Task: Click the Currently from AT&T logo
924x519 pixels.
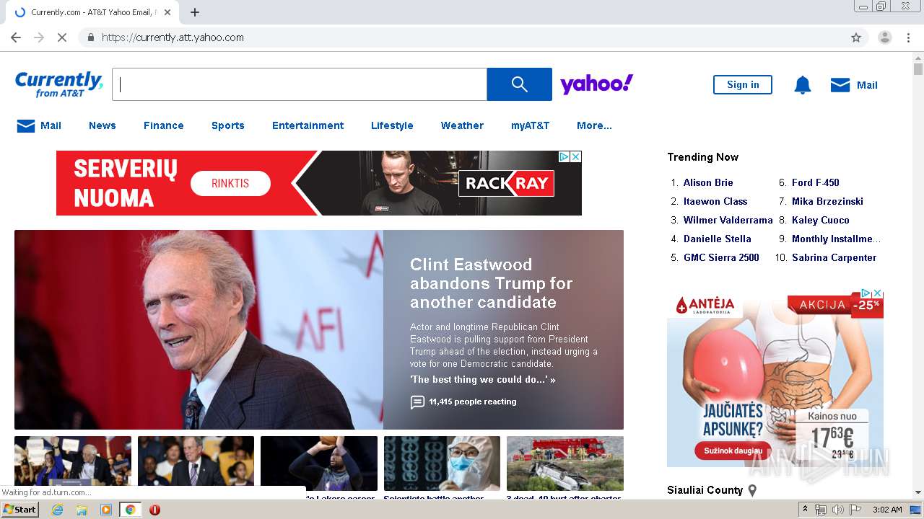Action: pos(58,84)
